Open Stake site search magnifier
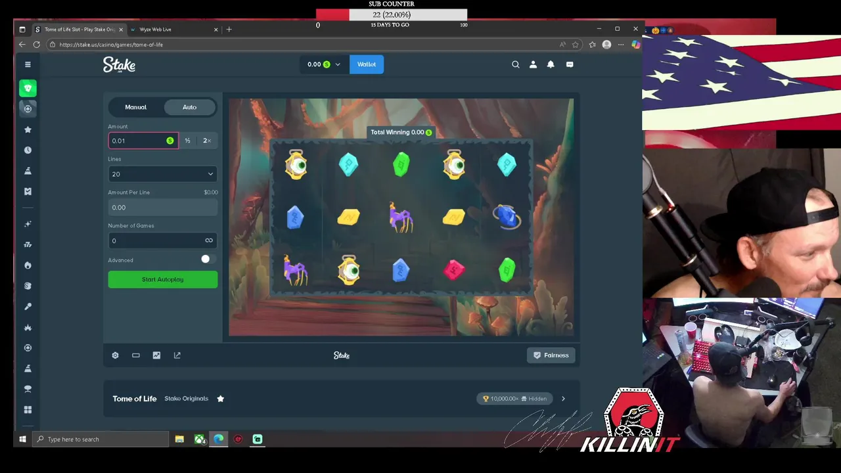The image size is (841, 473). point(516,64)
